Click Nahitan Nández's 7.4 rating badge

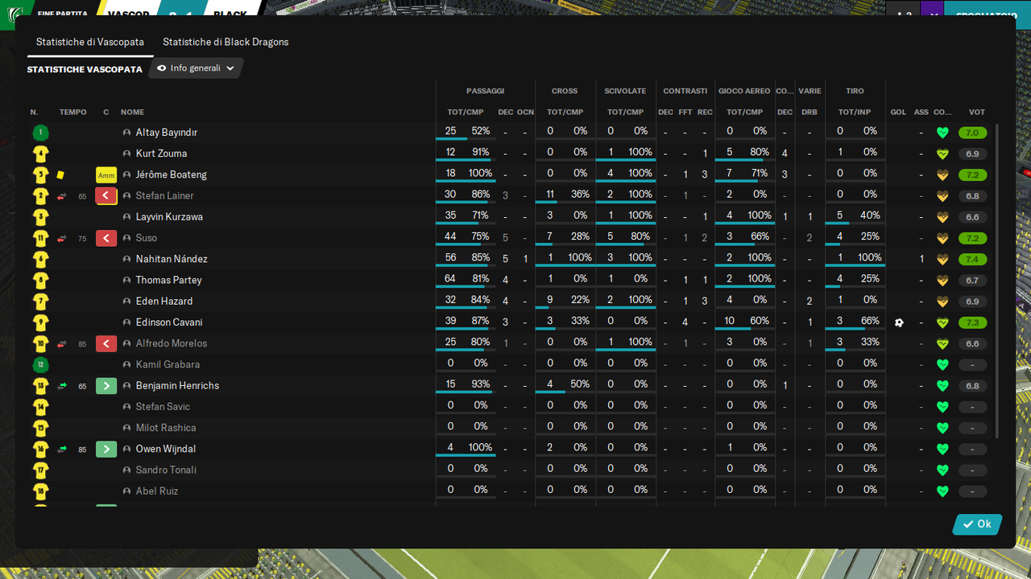[x=972, y=259]
